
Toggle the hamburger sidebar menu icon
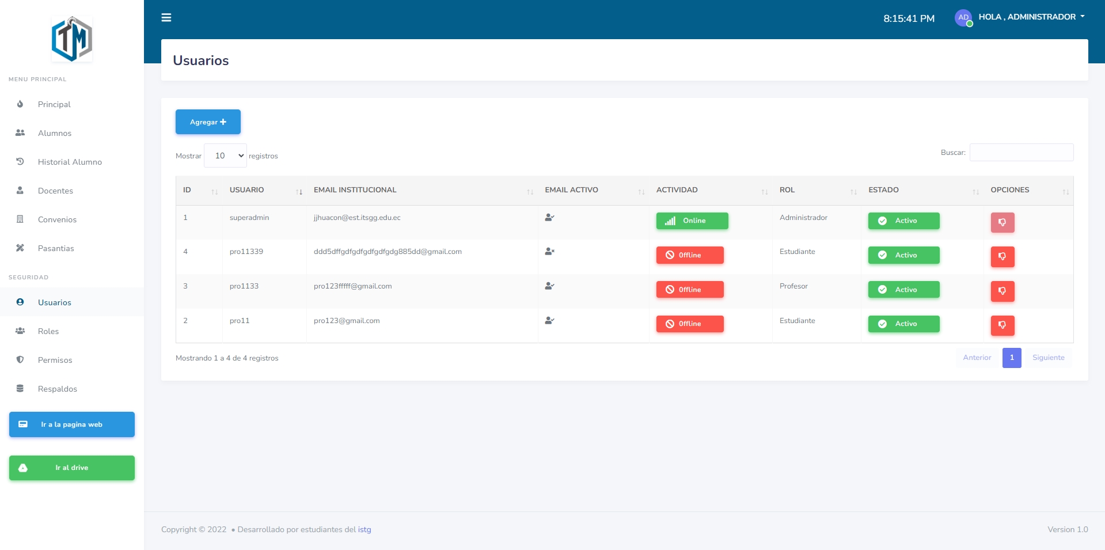[166, 18]
